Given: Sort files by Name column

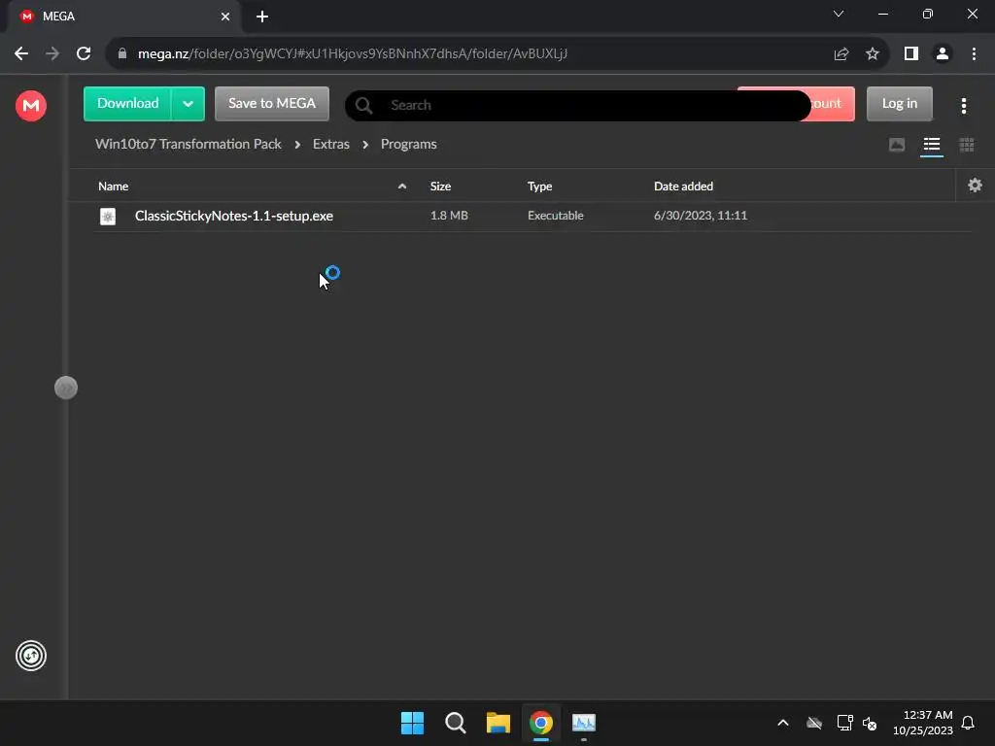Looking at the screenshot, I should pos(113,186).
